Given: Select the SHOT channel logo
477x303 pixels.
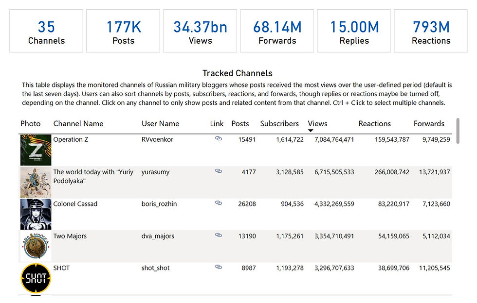Looking at the screenshot, I should 36,278.
